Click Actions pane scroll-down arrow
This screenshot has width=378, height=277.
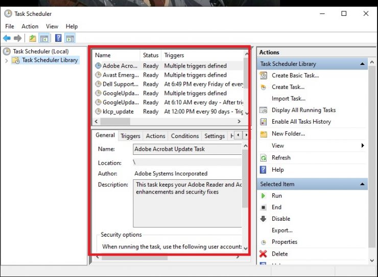click(x=372, y=260)
